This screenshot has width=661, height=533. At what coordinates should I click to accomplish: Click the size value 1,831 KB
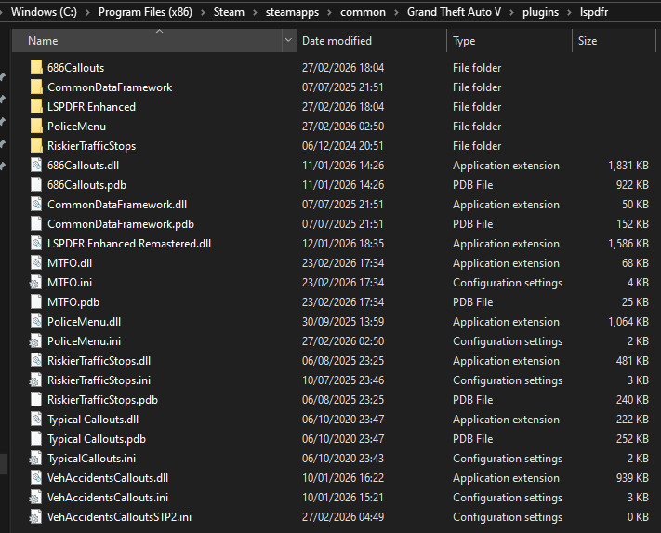(x=628, y=166)
